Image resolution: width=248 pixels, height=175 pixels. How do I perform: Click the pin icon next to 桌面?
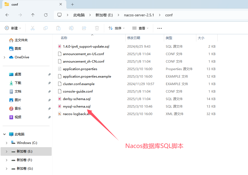coord(50,74)
